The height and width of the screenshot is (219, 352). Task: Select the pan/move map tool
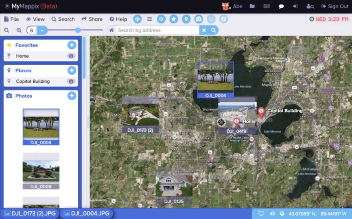click(137, 19)
